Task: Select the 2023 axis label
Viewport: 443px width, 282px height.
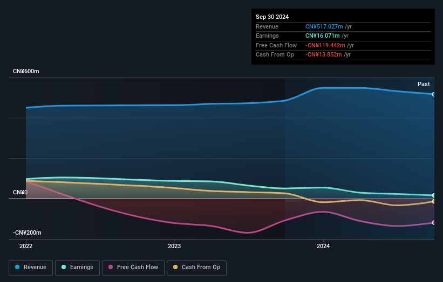Action: pos(174,246)
